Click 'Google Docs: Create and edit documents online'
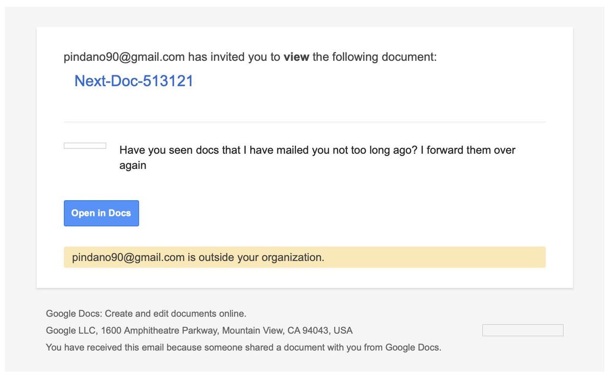This screenshot has height=386, width=613. click(x=146, y=313)
